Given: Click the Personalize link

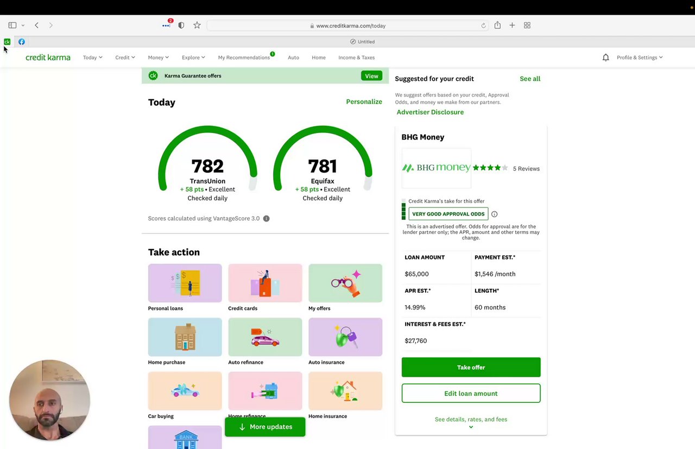Looking at the screenshot, I should [x=364, y=102].
